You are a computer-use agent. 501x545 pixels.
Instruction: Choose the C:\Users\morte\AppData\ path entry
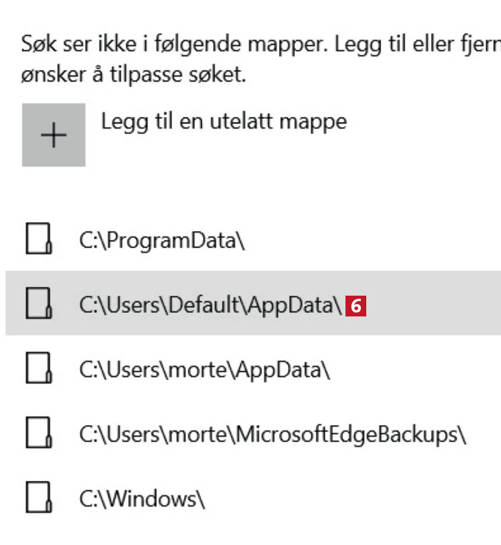pos(205,370)
